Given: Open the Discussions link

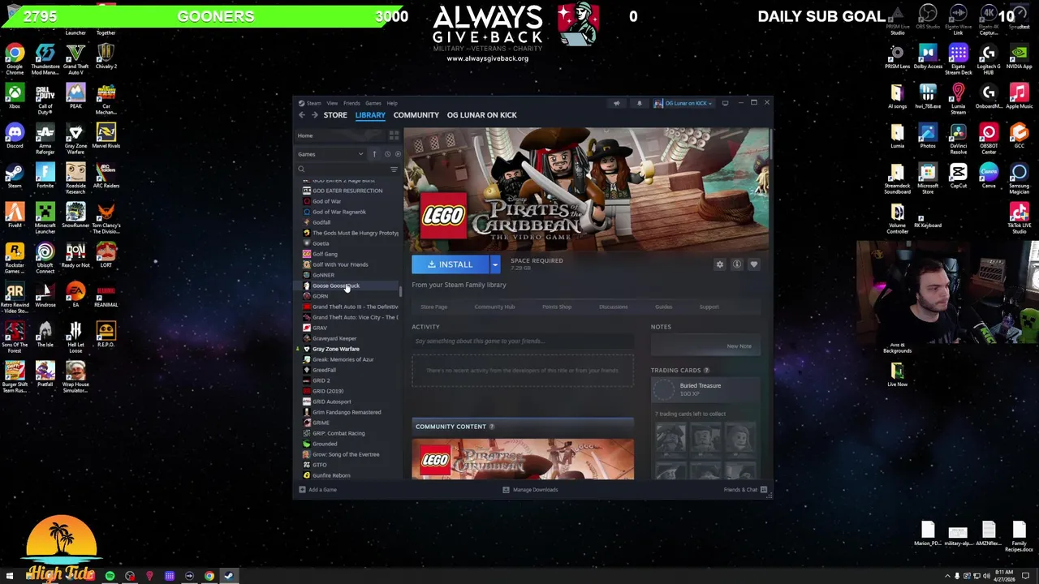Looking at the screenshot, I should pos(613,307).
